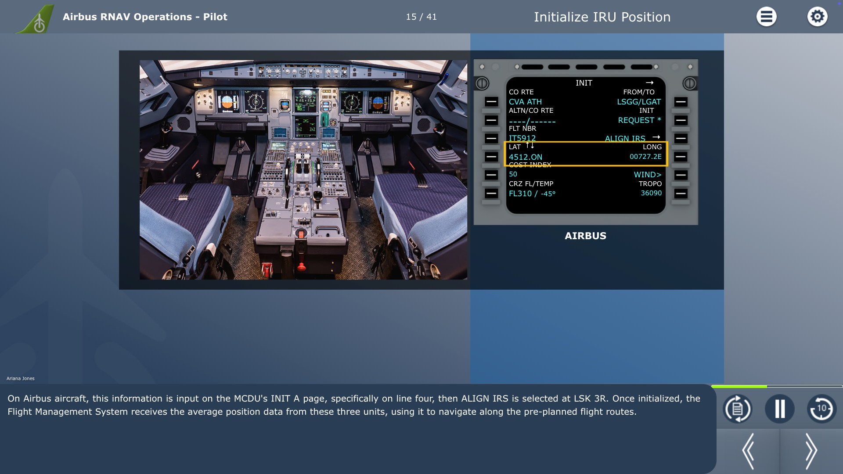
Task: Click the replay slide icon
Action: click(737, 409)
